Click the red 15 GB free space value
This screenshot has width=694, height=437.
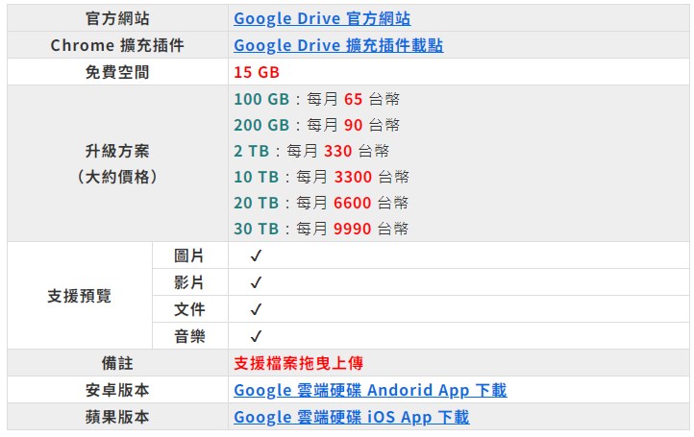pos(257,72)
